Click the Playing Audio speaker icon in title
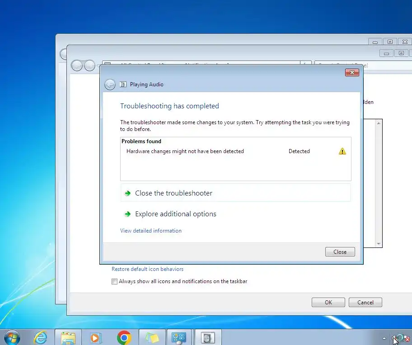This screenshot has width=412, height=345. 123,84
